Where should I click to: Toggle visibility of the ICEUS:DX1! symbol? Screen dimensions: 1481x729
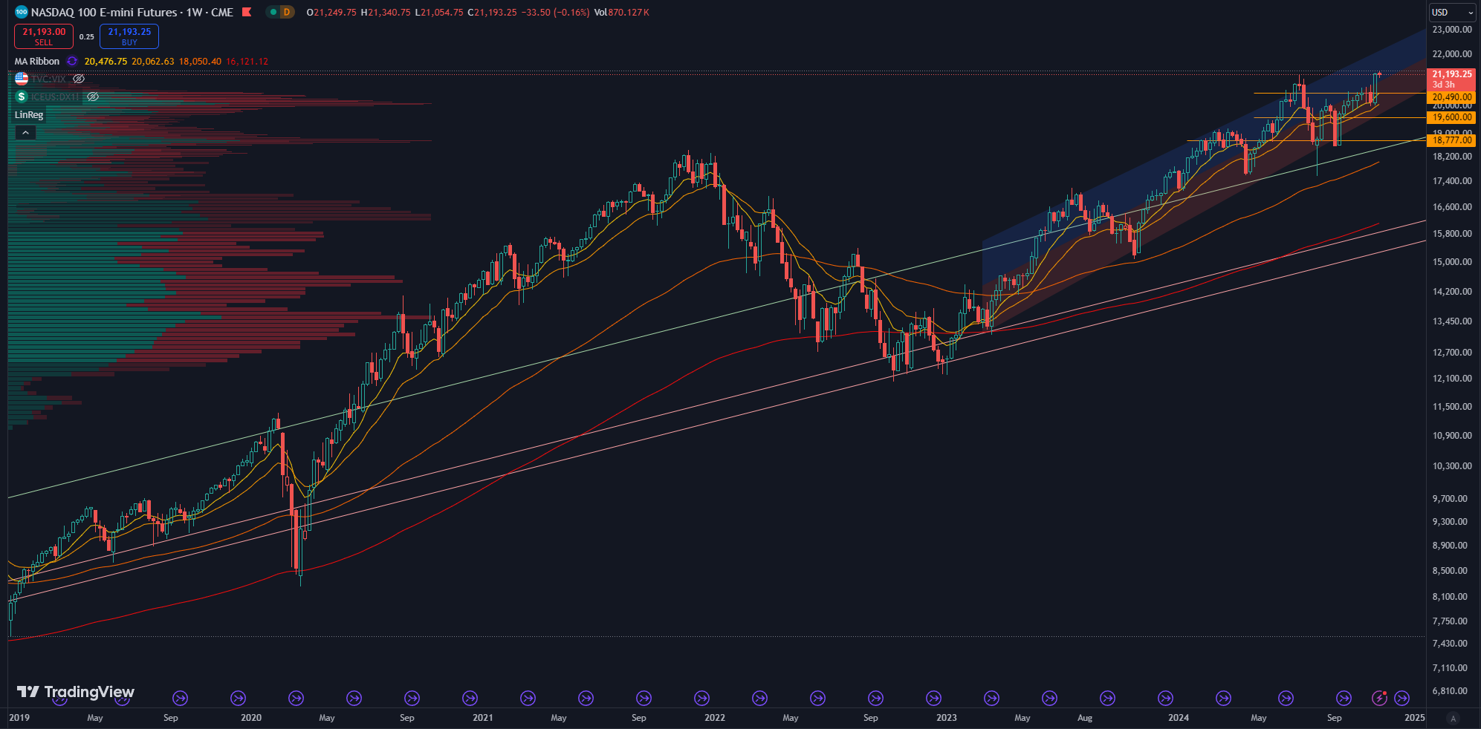pos(93,97)
